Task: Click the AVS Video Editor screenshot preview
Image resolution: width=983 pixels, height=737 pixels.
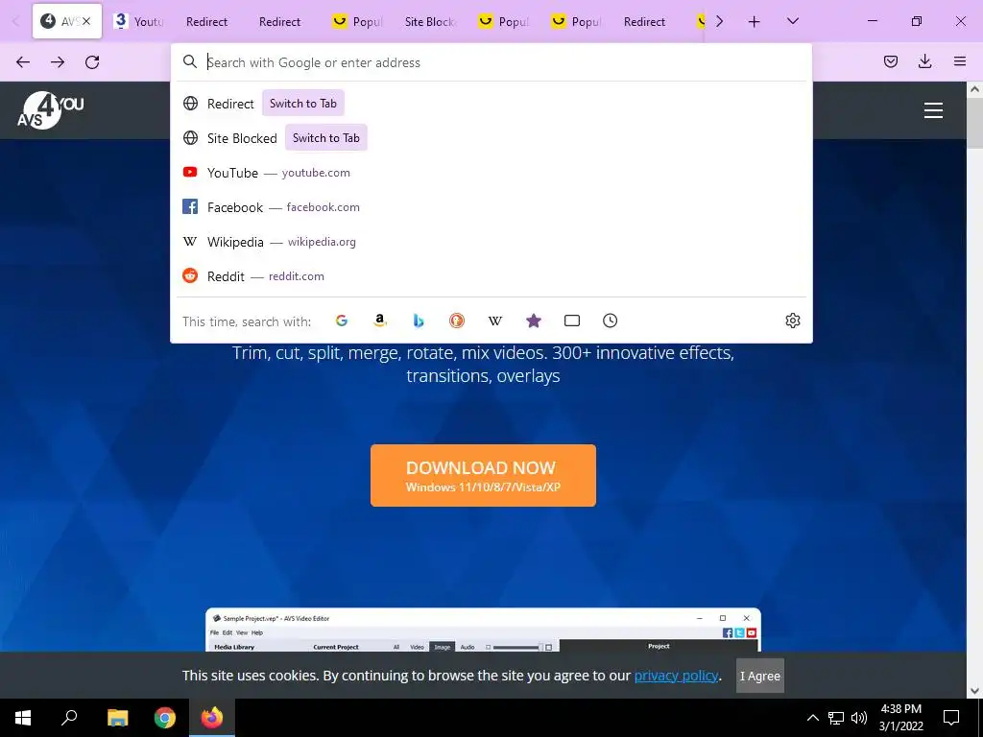Action: pos(484,630)
